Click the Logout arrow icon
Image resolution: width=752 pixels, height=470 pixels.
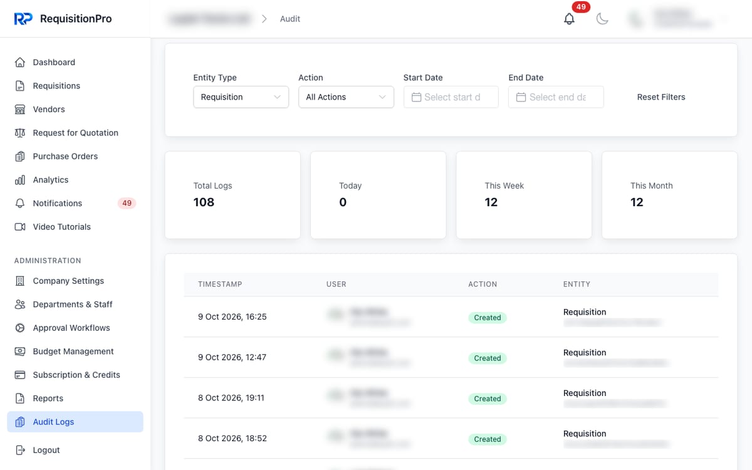tap(20, 450)
